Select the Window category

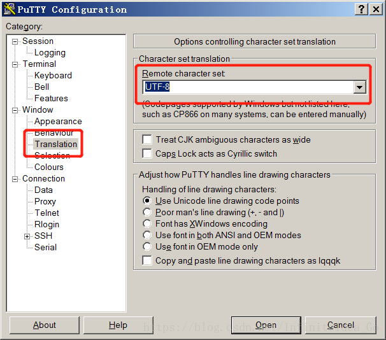(38, 110)
